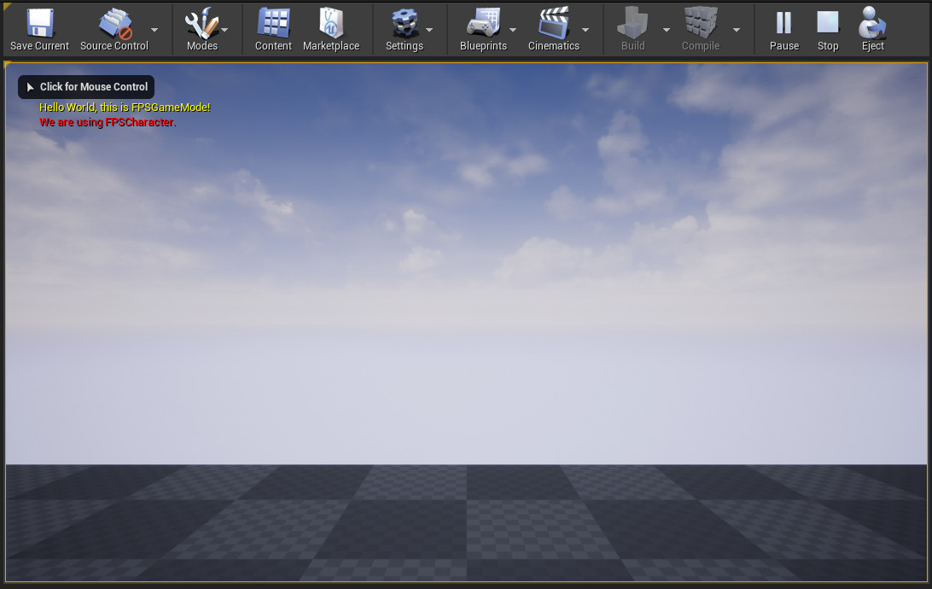This screenshot has height=589, width=932.
Task: Open the Cinematics dropdown arrow
Action: click(585, 30)
